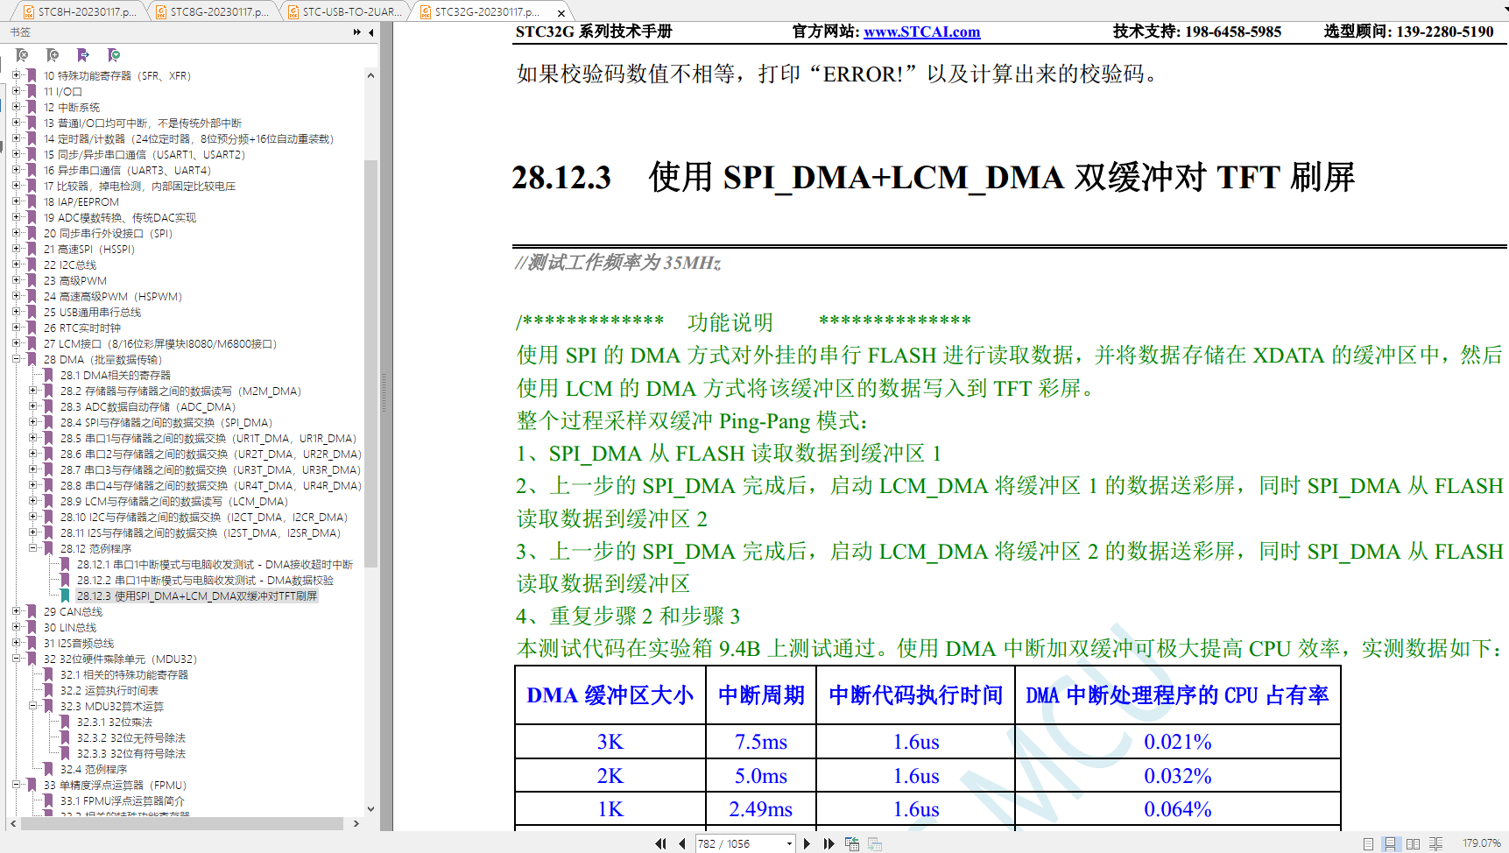Click the bookmark panel vertical scrollbar thumb
Viewport: 1509px width, 853px height.
point(370,363)
